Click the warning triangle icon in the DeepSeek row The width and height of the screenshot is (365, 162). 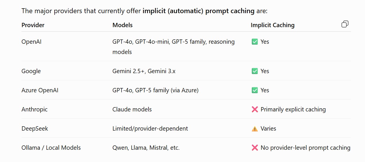click(x=255, y=129)
